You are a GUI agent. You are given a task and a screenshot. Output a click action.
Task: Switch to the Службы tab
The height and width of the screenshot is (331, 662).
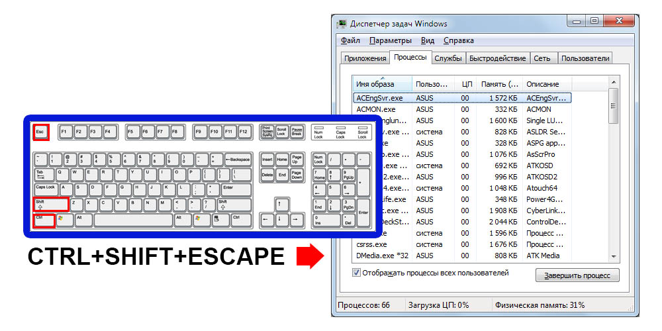click(x=448, y=58)
